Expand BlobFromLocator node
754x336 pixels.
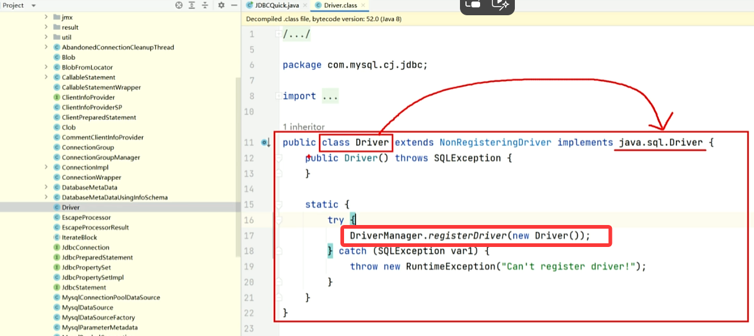tap(46, 68)
